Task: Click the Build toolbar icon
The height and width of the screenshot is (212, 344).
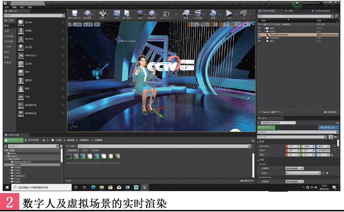Action: pos(213,14)
